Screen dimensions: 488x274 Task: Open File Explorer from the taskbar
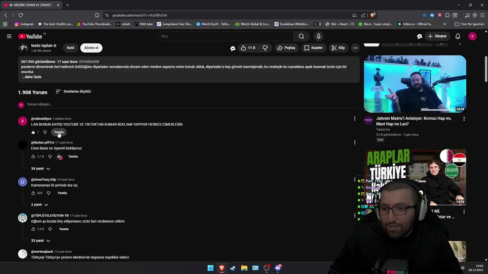pos(244,268)
